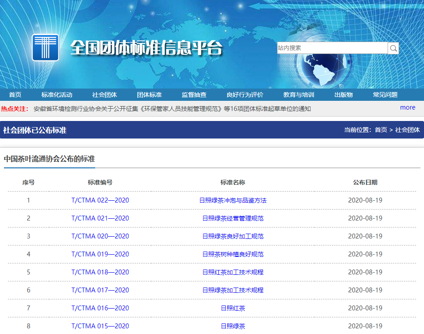The image size is (424, 334).
Task: Click the site search input field
Action: tap(332, 48)
